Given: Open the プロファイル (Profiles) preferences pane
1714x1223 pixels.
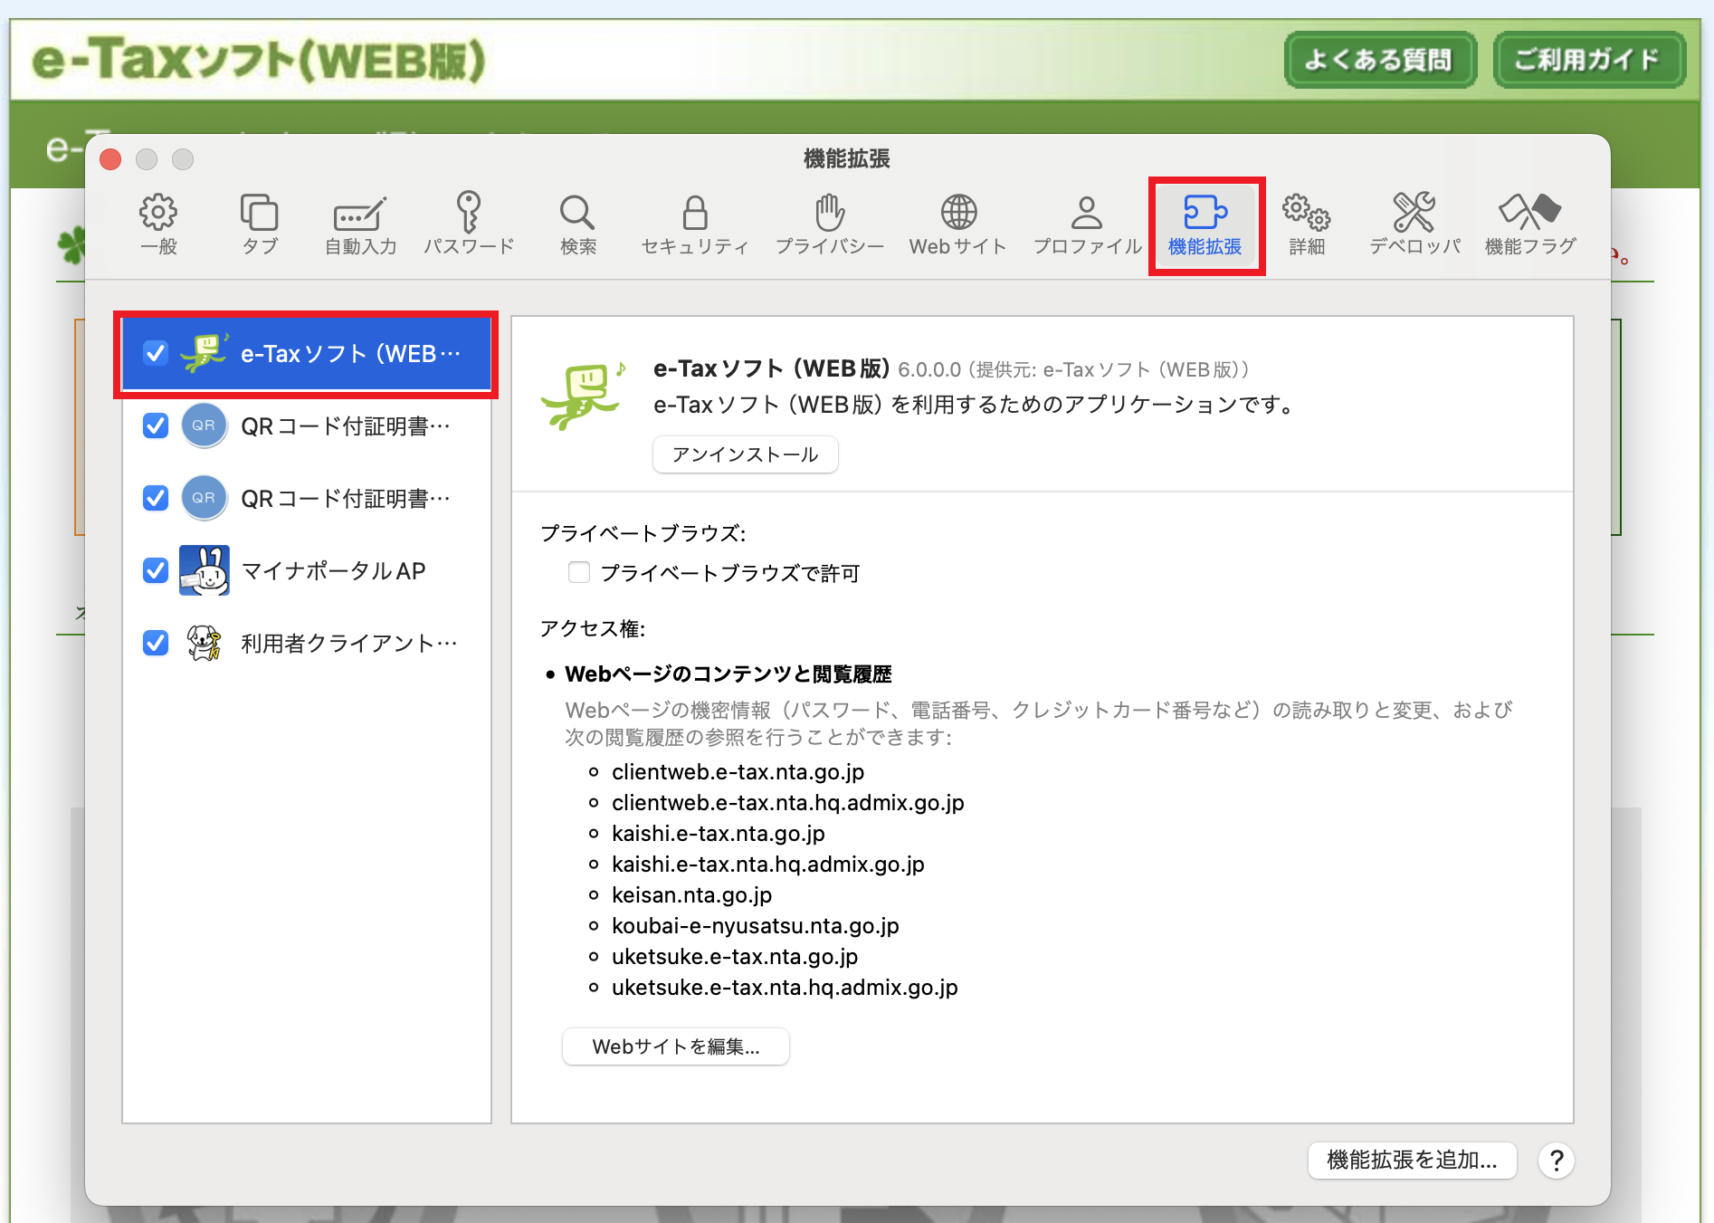Looking at the screenshot, I should 1087,225.
